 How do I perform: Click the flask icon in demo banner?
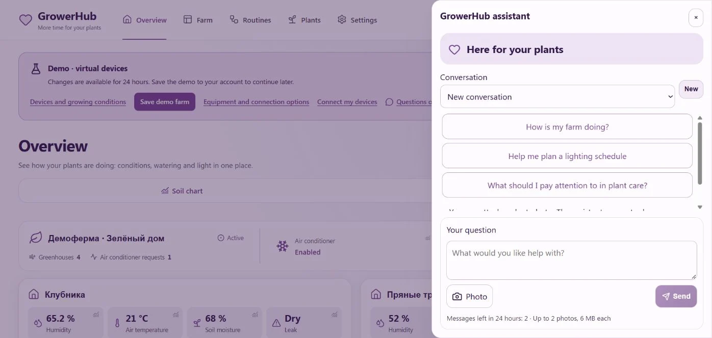(x=36, y=68)
